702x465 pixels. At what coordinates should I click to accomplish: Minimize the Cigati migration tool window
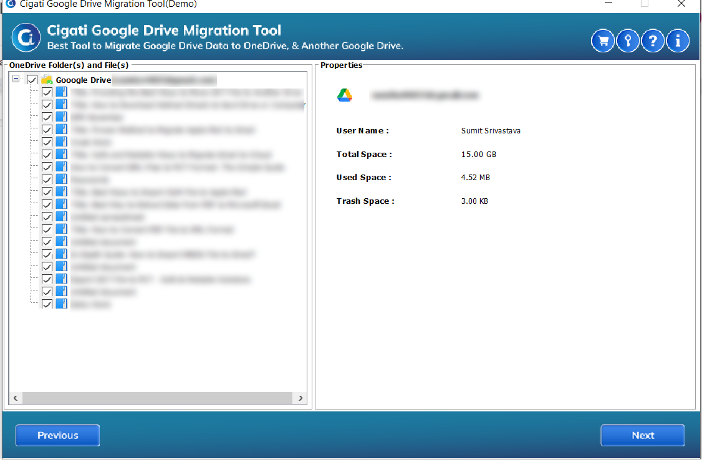(608, 4)
